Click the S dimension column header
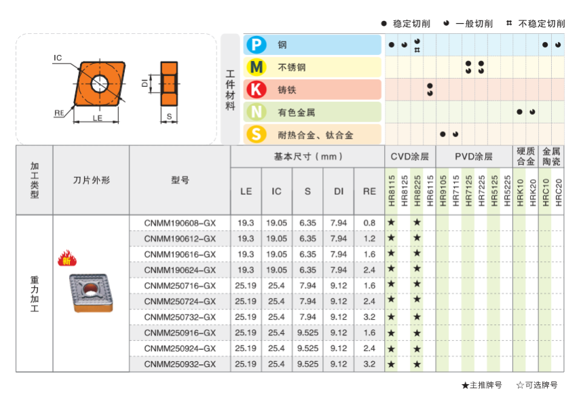583x412 pixels. click(307, 191)
